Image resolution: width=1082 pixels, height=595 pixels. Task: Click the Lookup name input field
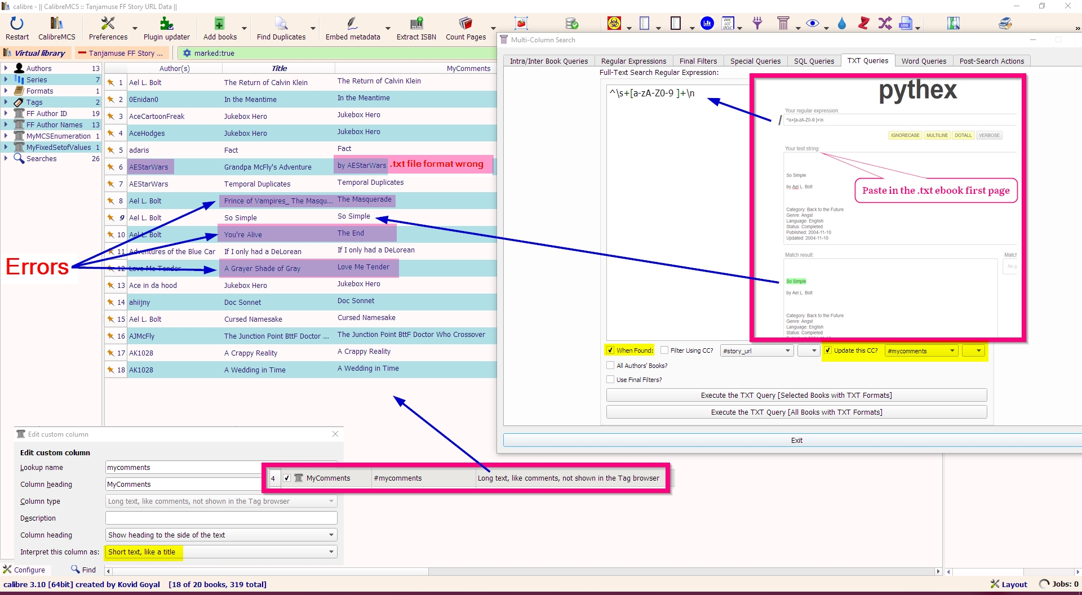tap(221, 467)
